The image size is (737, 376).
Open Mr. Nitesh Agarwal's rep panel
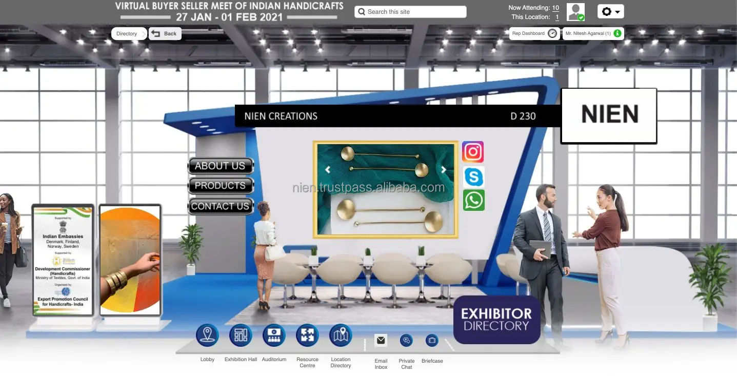click(x=593, y=33)
